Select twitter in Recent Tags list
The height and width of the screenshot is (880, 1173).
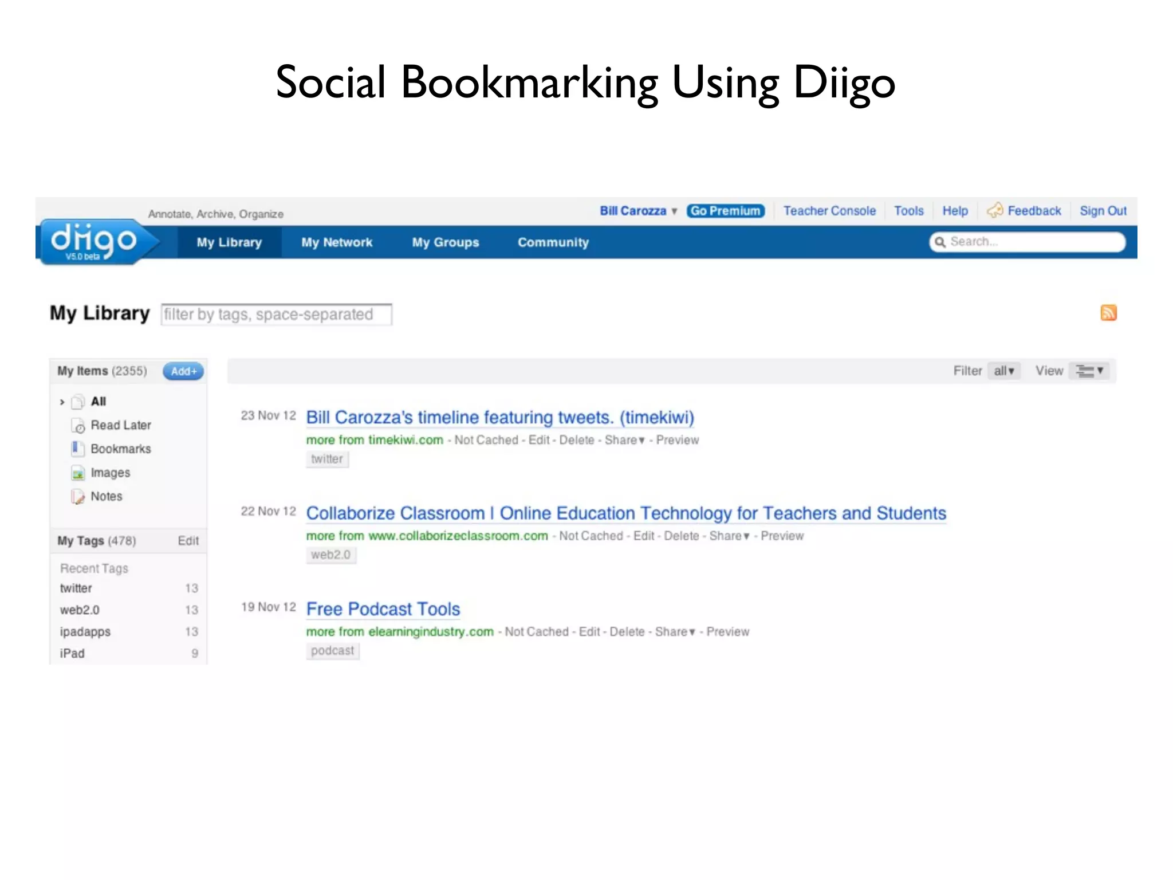point(76,588)
